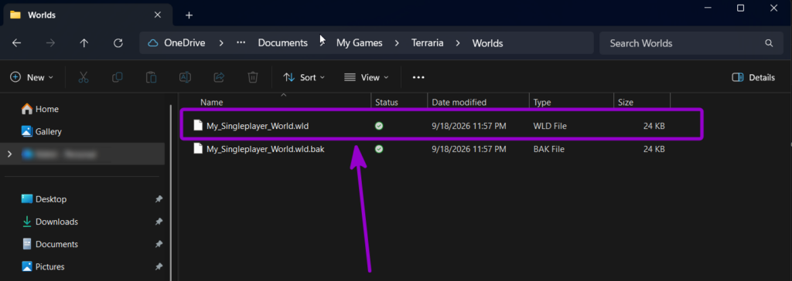Open the Sort dropdown menu

coord(303,77)
